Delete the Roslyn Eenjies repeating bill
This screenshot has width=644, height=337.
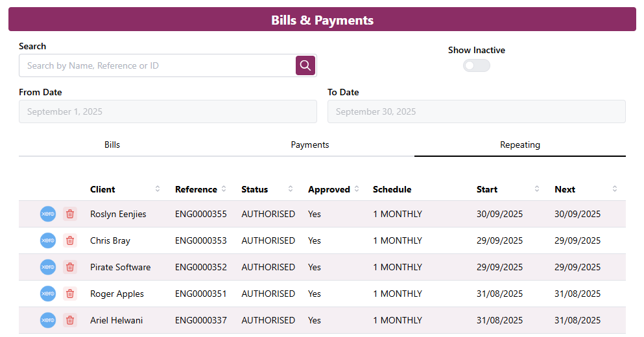click(x=70, y=214)
